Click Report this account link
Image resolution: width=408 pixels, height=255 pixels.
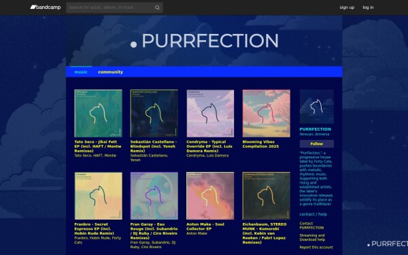coord(316,248)
